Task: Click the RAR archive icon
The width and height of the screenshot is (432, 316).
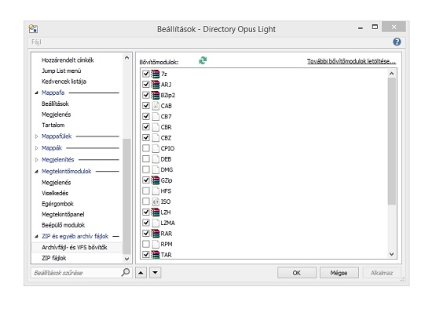Action: (x=156, y=234)
